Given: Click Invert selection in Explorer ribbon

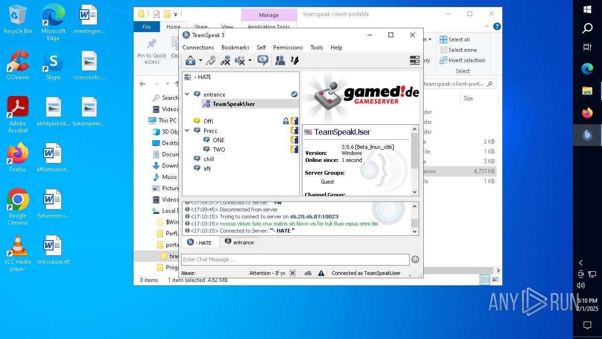Looking at the screenshot, I should (463, 60).
